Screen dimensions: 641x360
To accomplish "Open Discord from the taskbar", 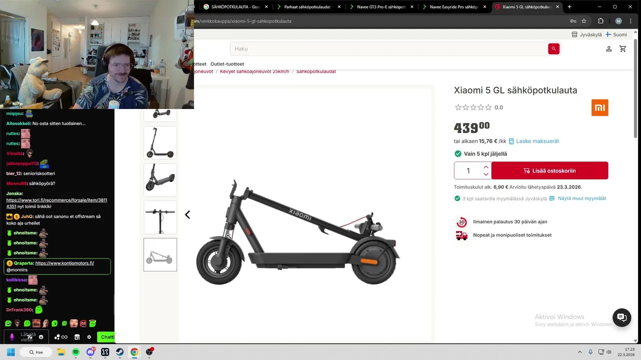I will pos(91,352).
